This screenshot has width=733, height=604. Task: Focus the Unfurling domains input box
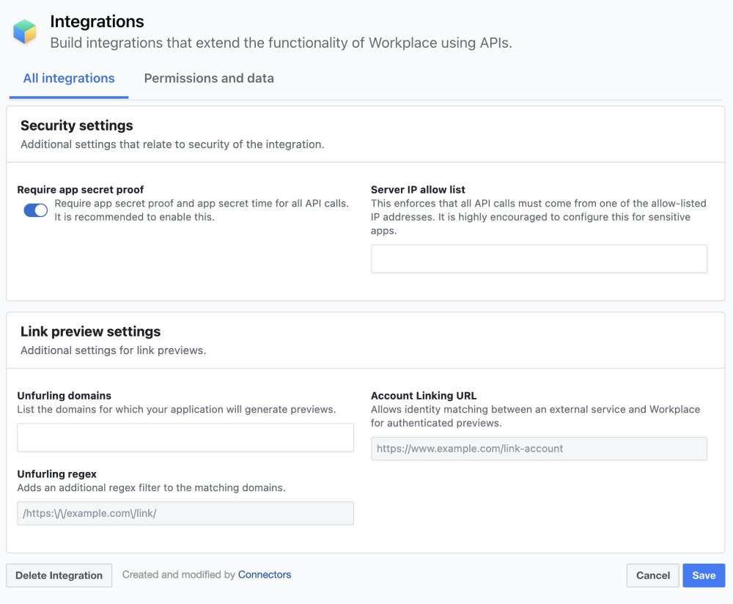tap(185, 438)
